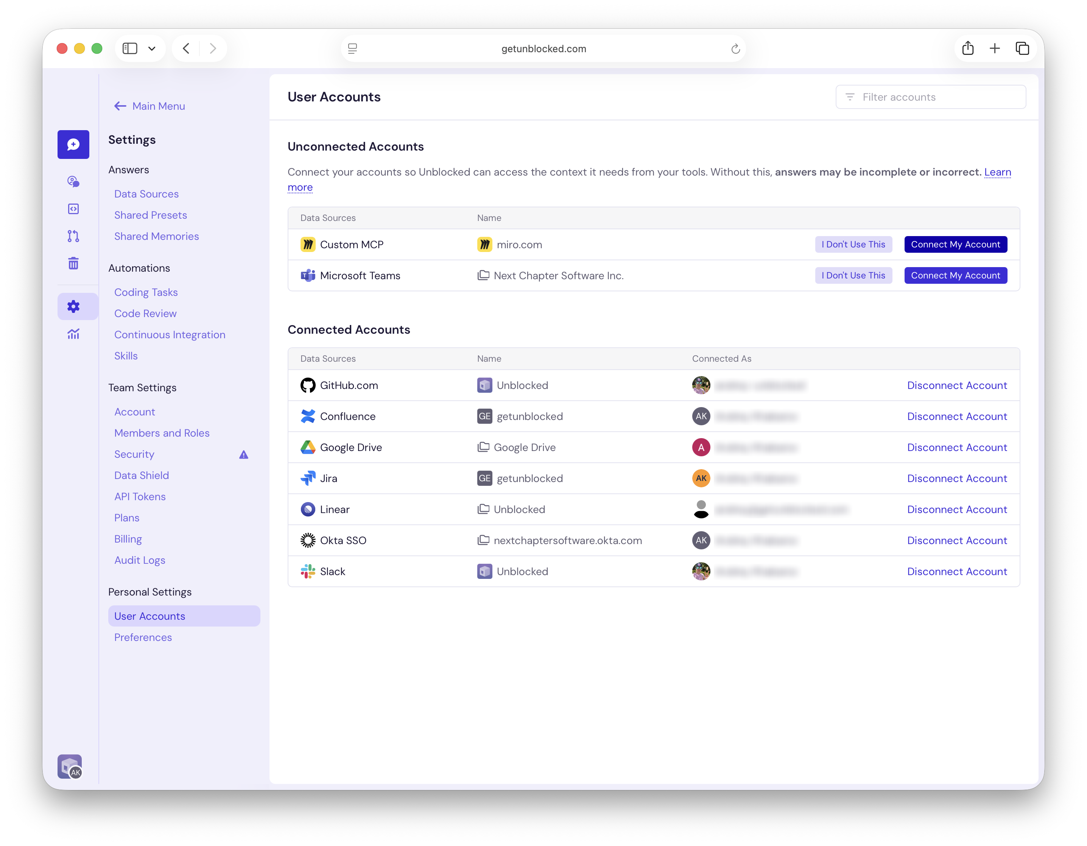This screenshot has height=846, width=1087.
Task: Disconnect the Confluence account
Action: pyautogui.click(x=956, y=417)
